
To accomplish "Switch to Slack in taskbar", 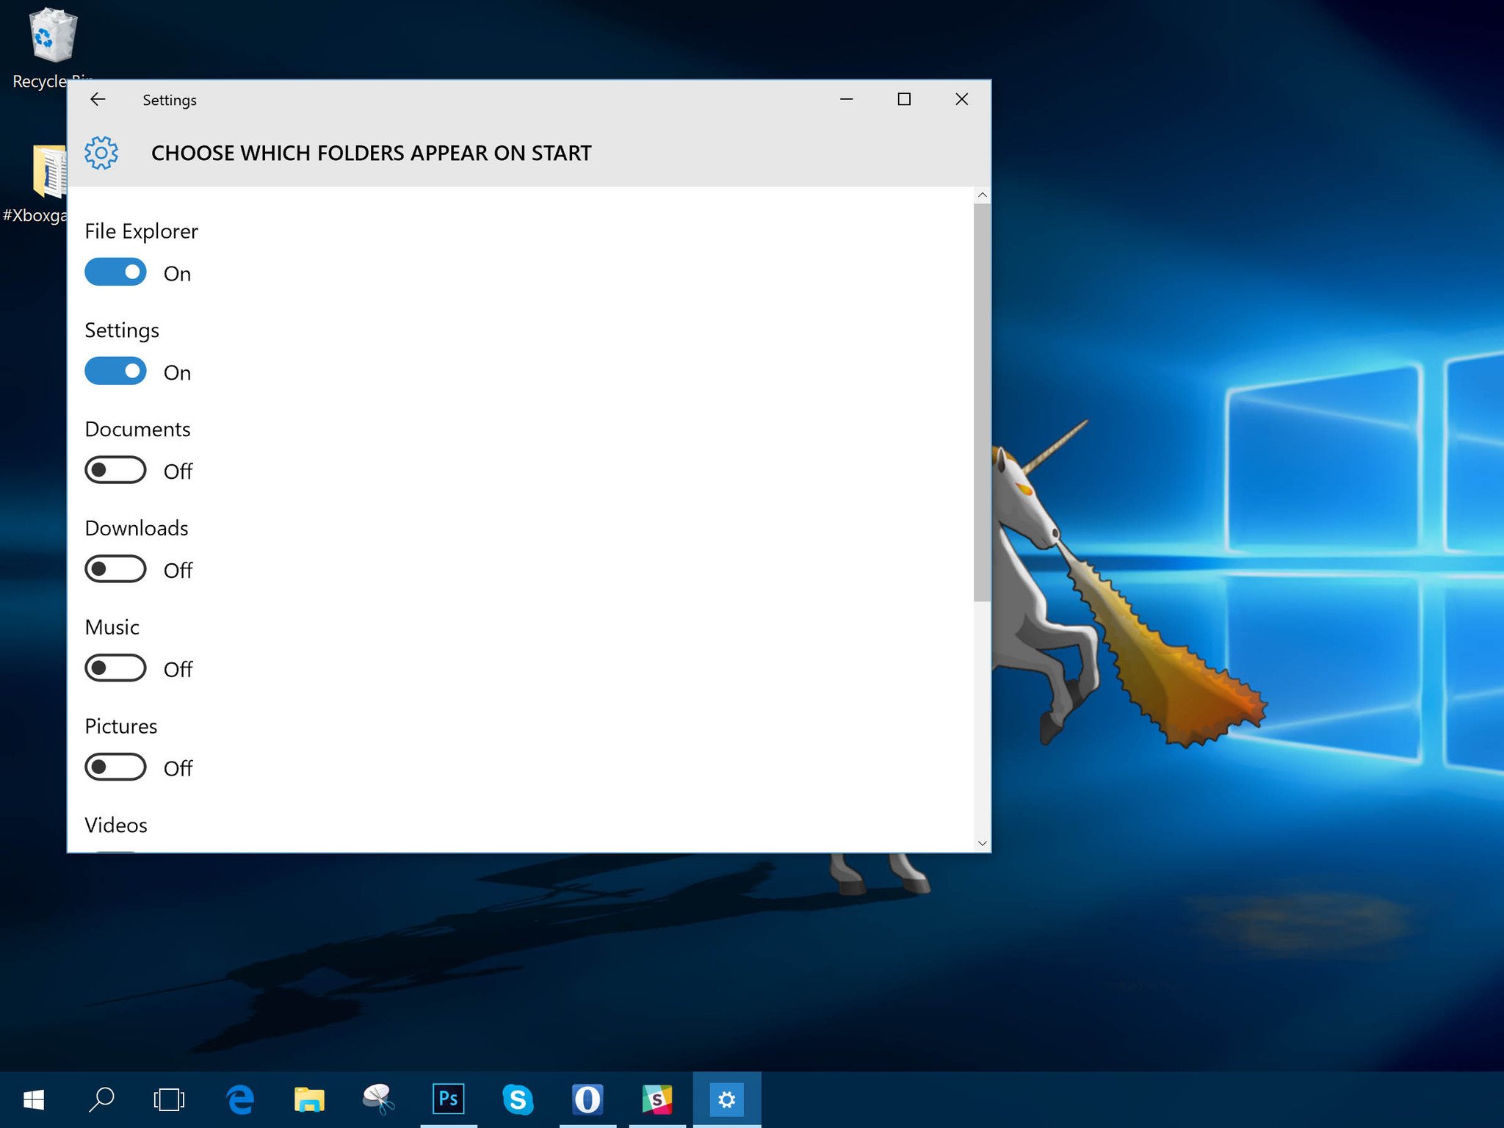I will coord(657,1099).
